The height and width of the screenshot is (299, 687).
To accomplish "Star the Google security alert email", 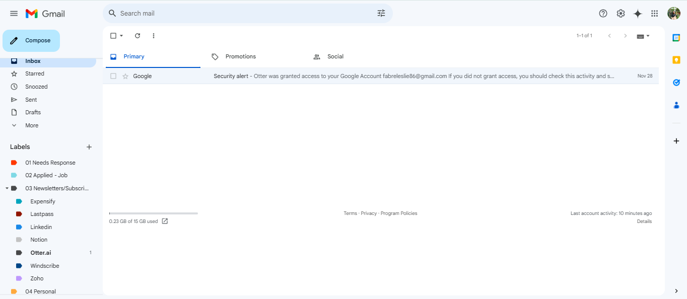I will (125, 76).
